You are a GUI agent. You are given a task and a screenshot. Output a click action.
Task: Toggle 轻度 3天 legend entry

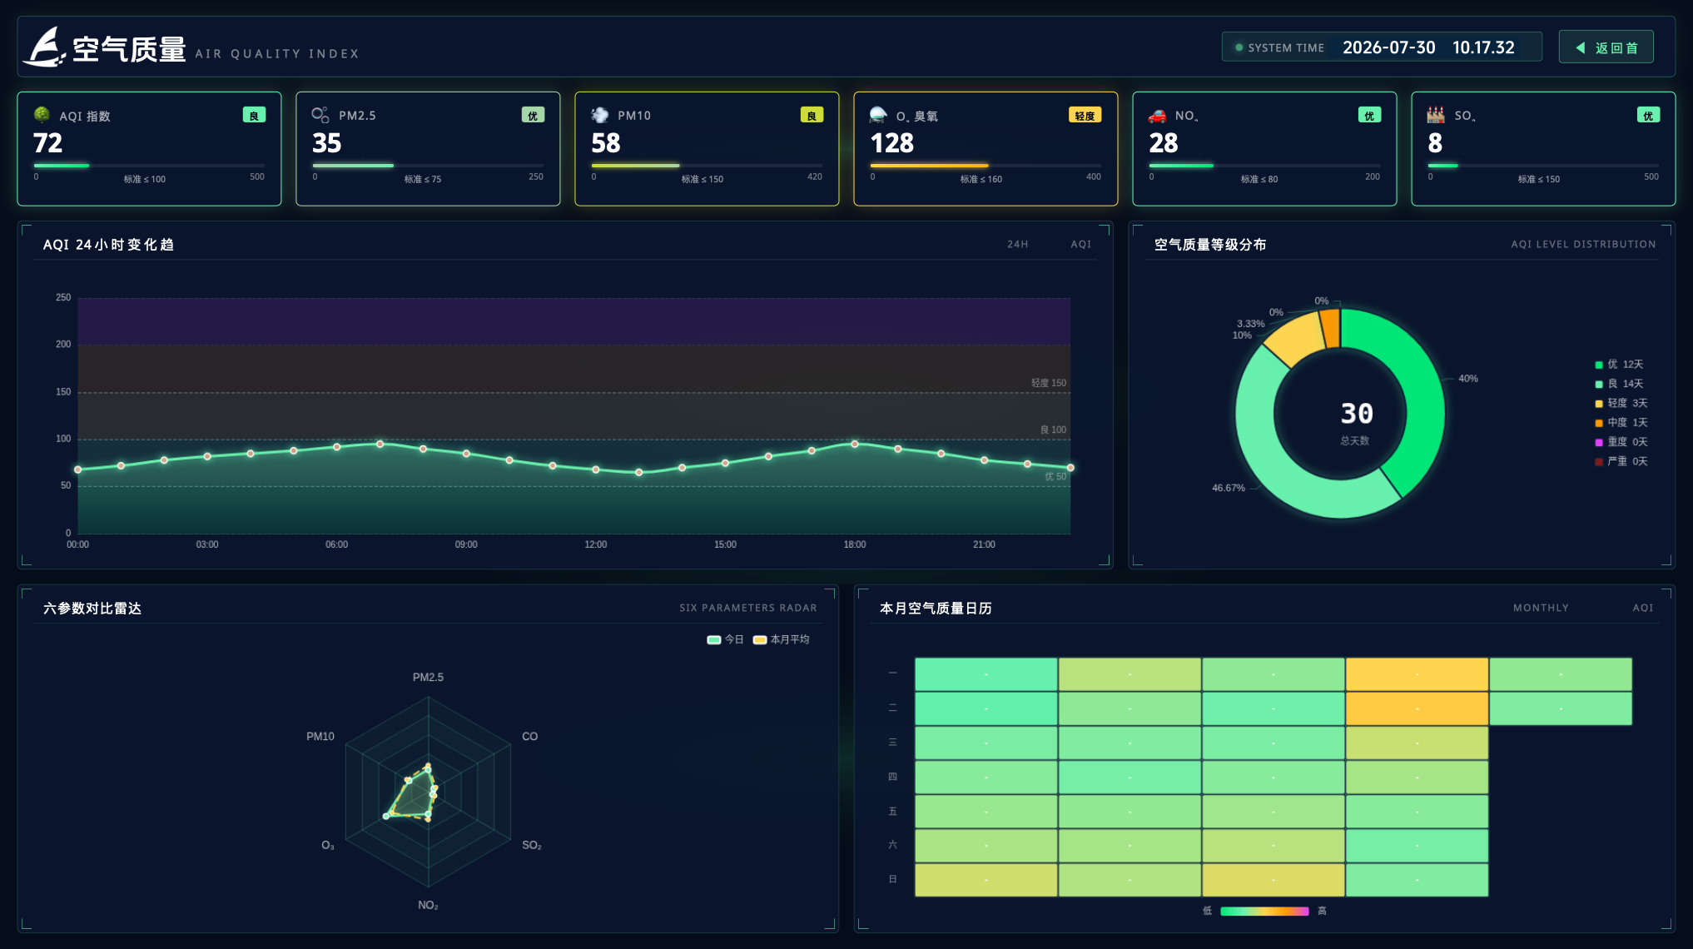tap(1621, 403)
